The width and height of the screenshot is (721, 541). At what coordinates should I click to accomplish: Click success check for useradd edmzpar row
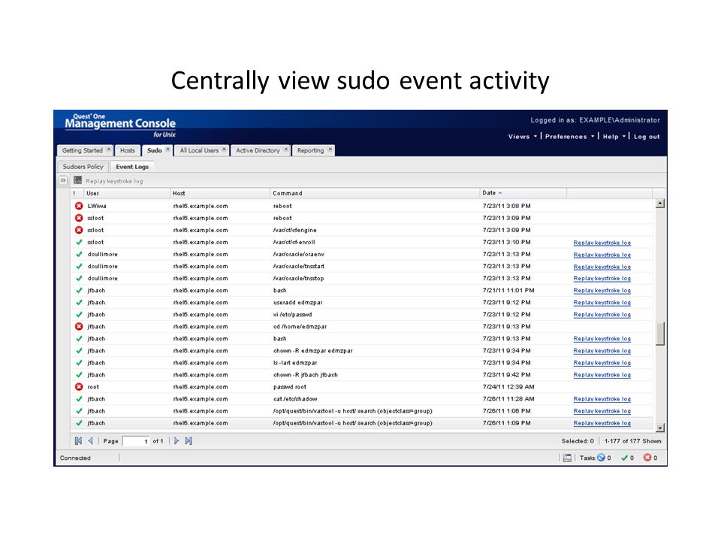[79, 302]
